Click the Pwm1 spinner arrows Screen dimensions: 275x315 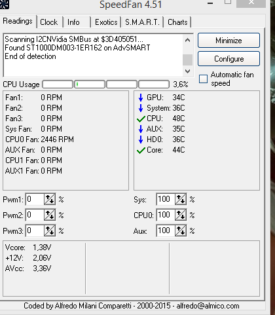[50, 199]
